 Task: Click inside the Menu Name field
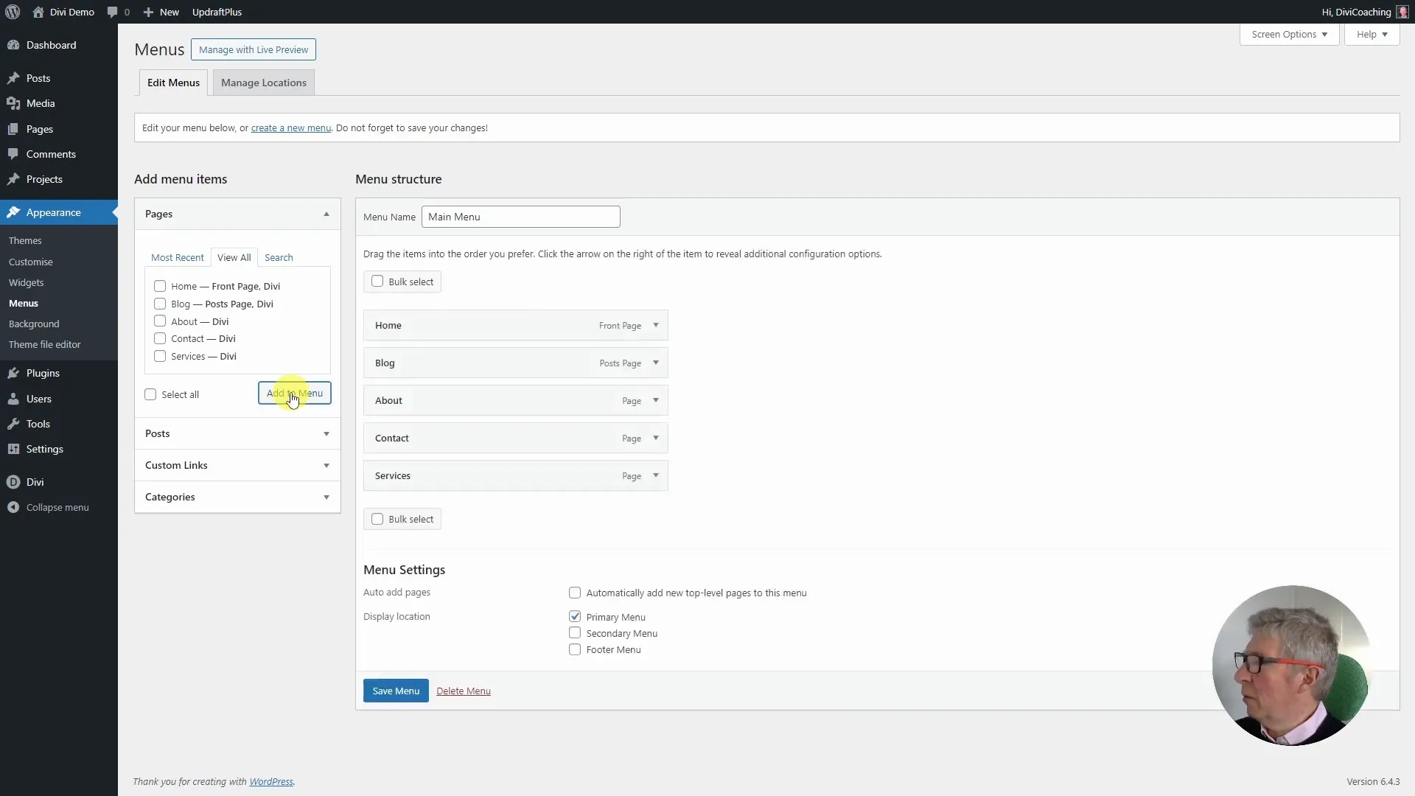520,217
